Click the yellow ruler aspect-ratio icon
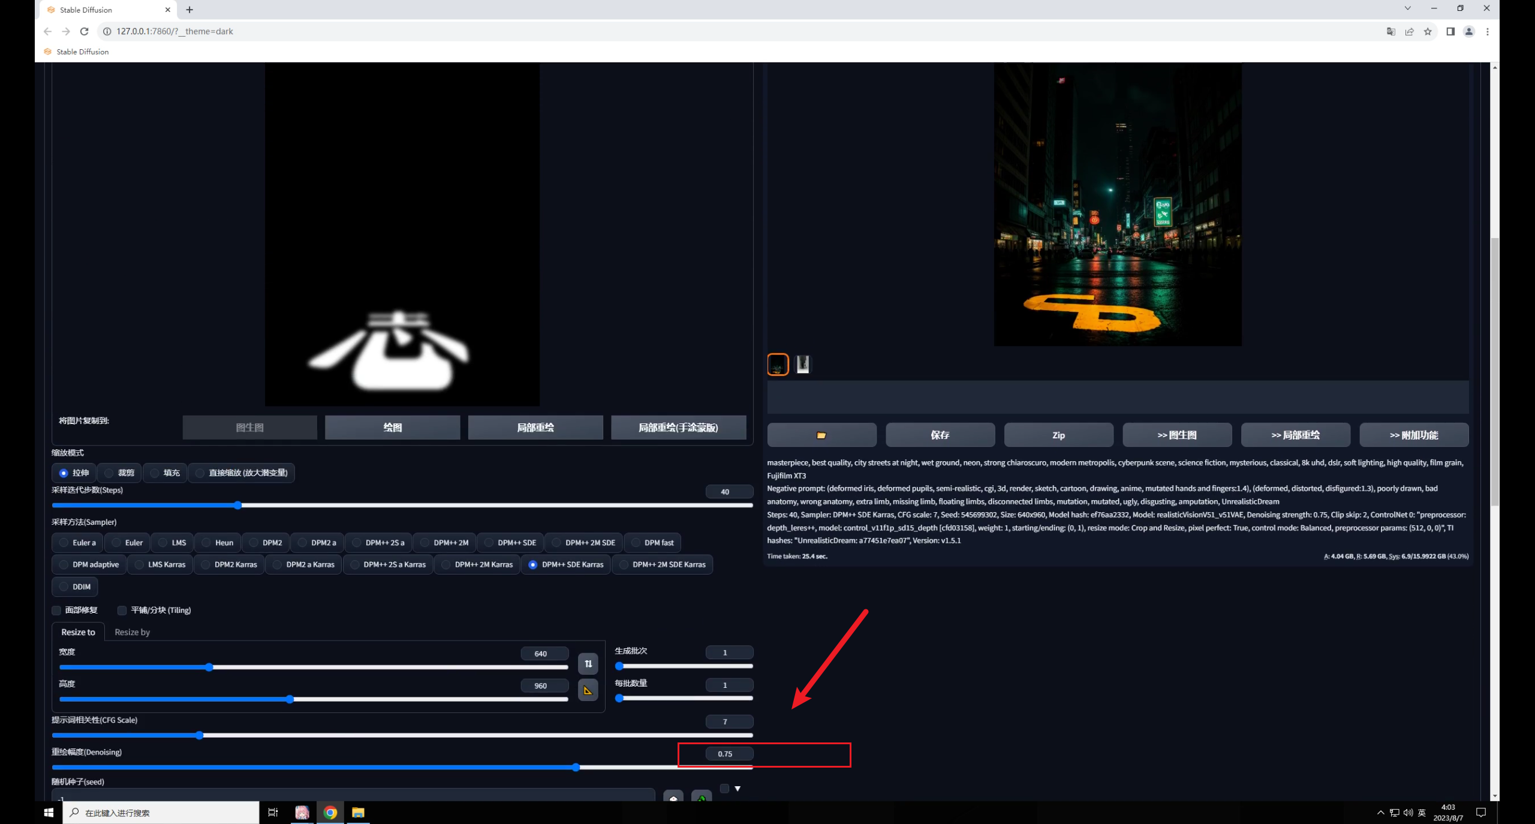This screenshot has height=824, width=1535. (588, 690)
